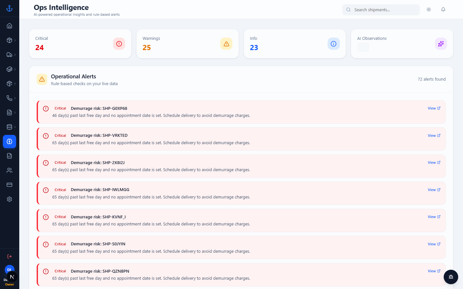
Task: Open the users team sidebar icon
Action: (9, 170)
